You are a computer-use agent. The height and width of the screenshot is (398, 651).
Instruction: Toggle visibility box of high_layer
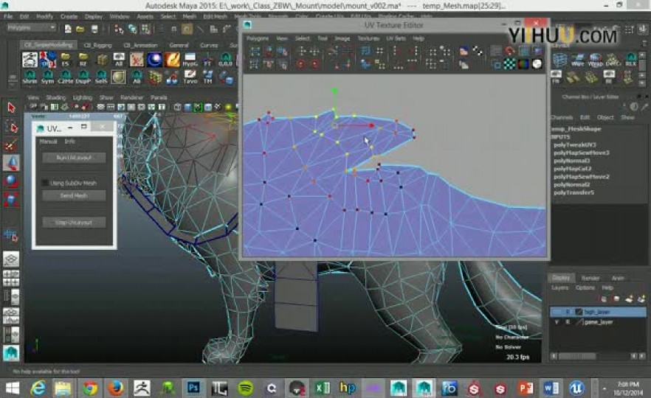pyautogui.click(x=557, y=312)
